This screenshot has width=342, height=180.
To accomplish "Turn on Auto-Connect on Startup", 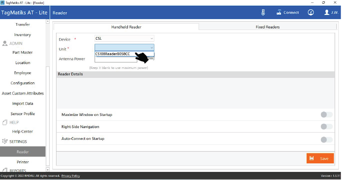I will pyautogui.click(x=326, y=139).
